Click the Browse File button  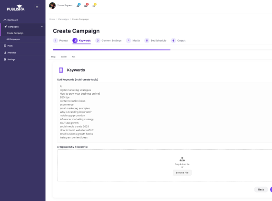click(182, 173)
